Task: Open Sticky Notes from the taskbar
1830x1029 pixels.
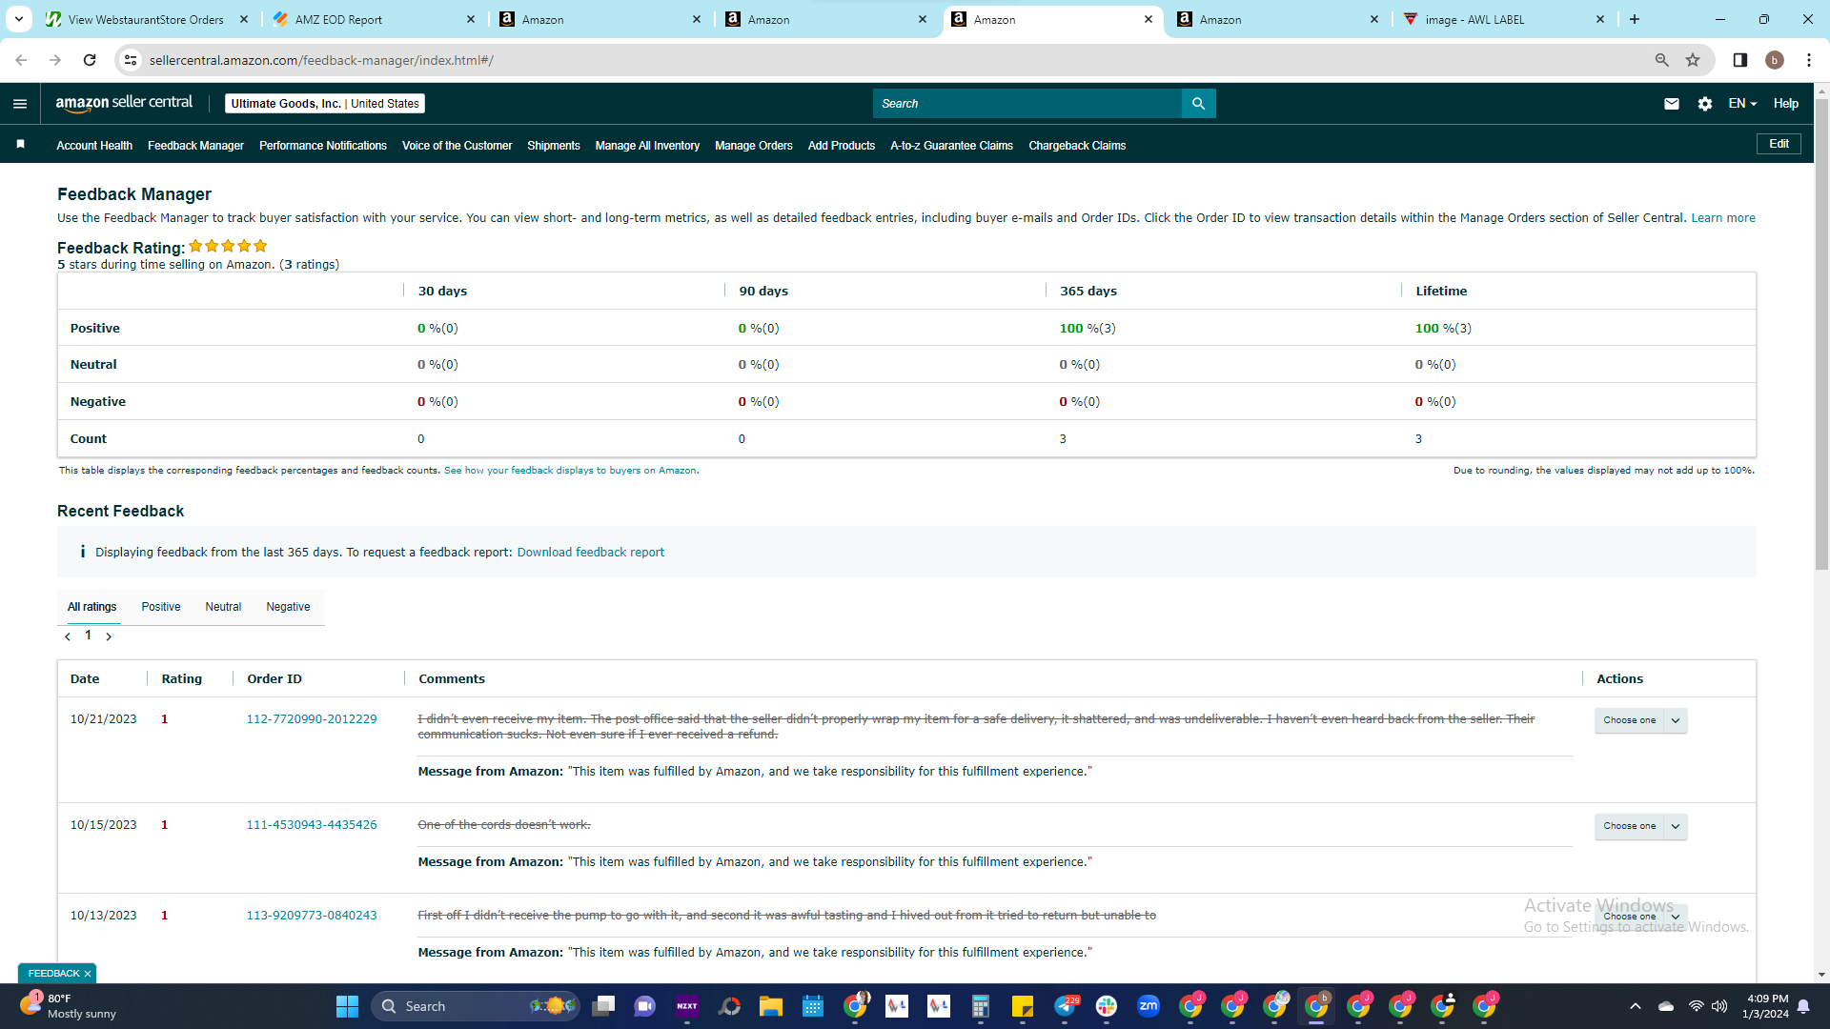Action: (1023, 1006)
